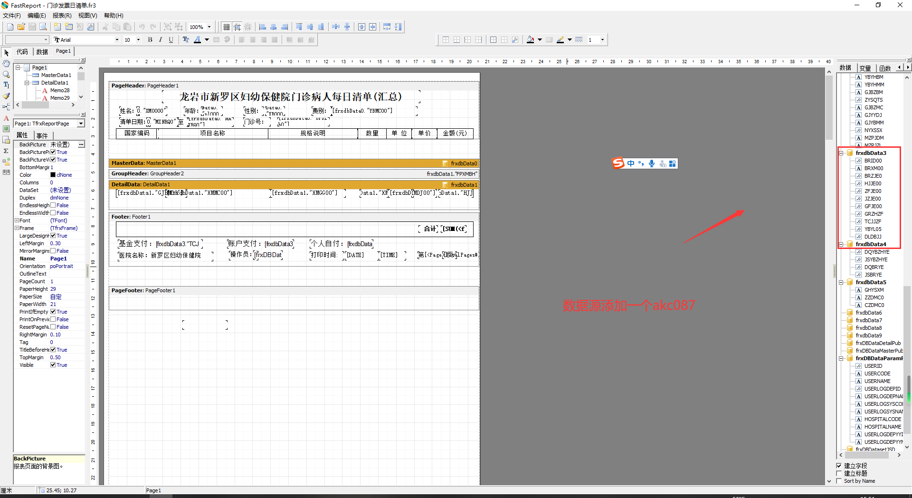Image resolution: width=912 pixels, height=498 pixels.
Task: Open the Page1: TfrxReportPage object selector
Action: click(x=81, y=124)
